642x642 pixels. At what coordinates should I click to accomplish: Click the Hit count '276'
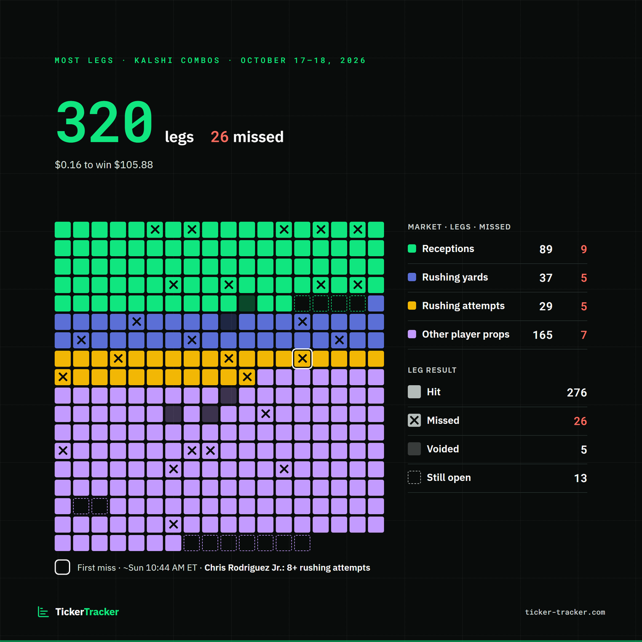pyautogui.click(x=577, y=393)
